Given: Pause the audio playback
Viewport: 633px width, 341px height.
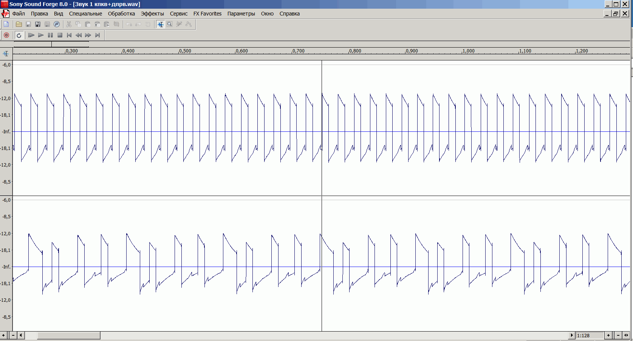Looking at the screenshot, I should 50,35.
